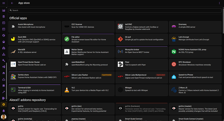Open the go2rtc (master) app card

195,109
